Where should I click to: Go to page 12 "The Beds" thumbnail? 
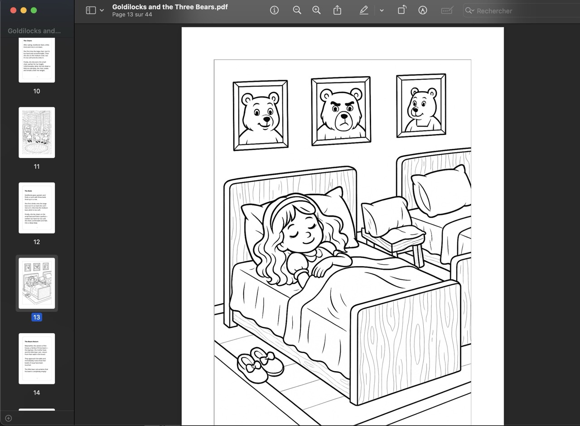(x=37, y=208)
